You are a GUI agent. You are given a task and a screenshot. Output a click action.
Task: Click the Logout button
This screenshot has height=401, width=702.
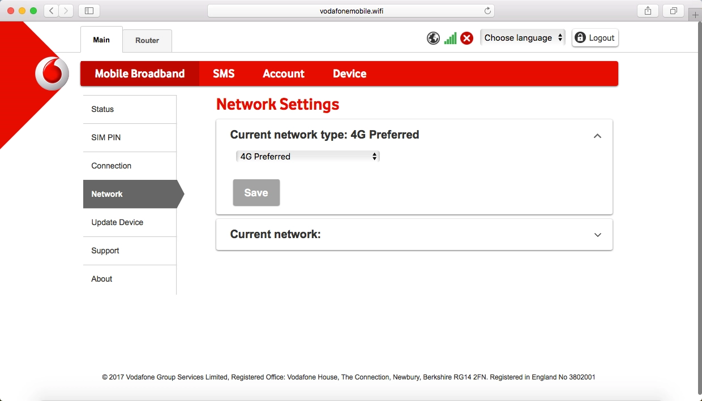(595, 38)
